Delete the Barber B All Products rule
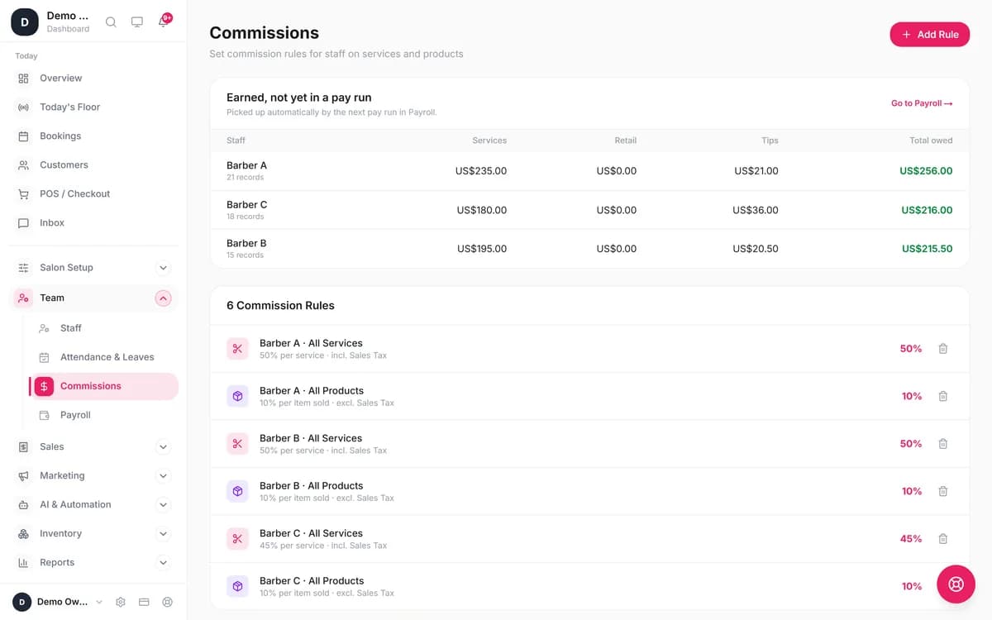 click(942, 492)
